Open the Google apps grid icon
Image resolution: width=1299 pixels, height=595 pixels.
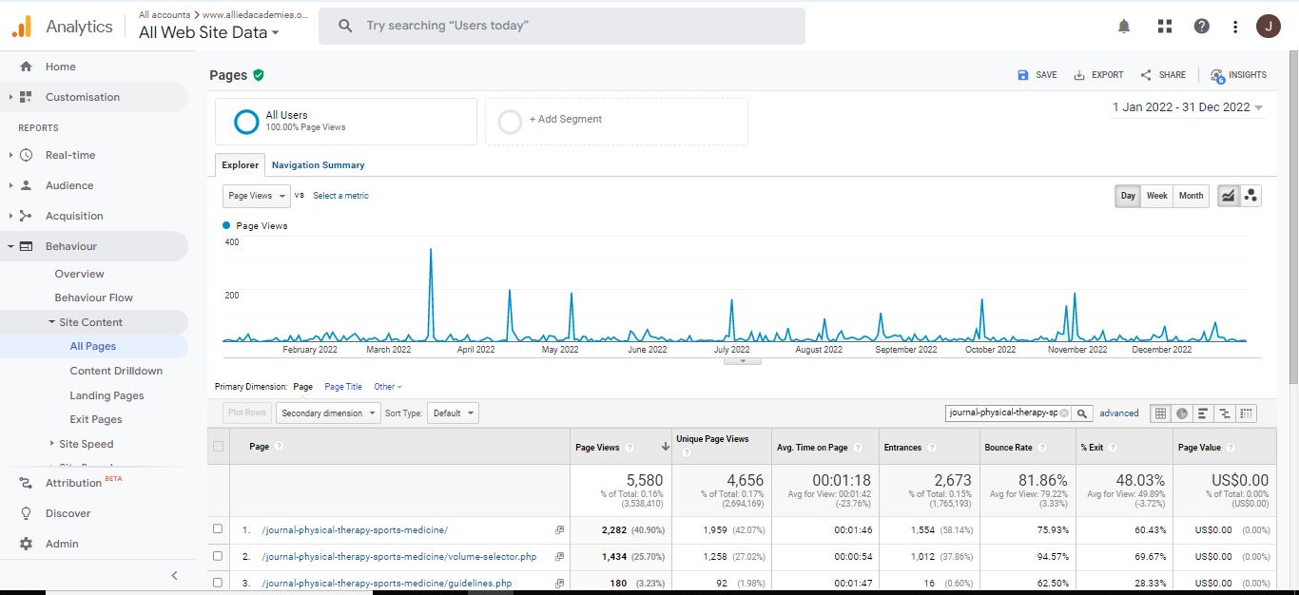pos(1164,27)
